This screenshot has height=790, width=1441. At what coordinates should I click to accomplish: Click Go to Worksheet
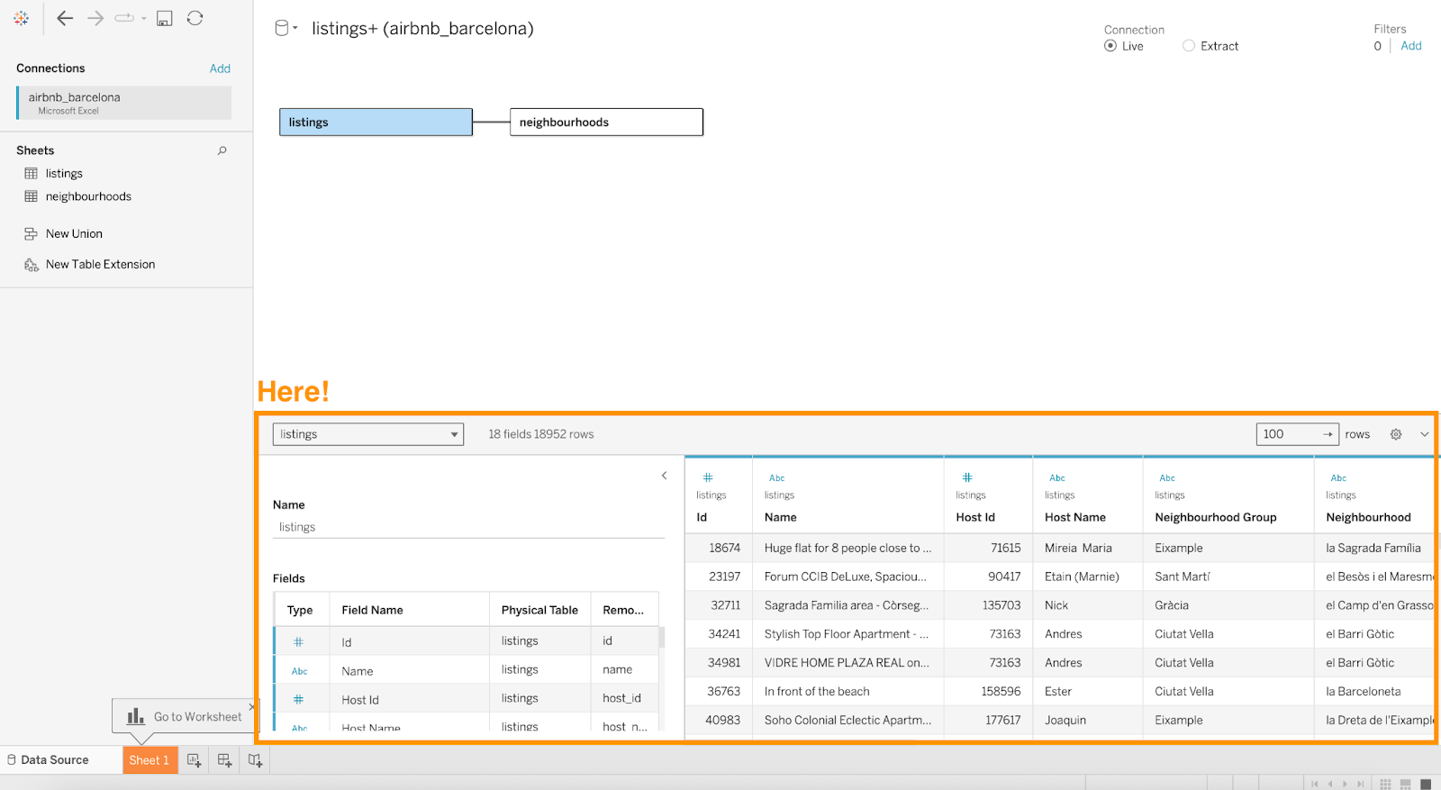pyautogui.click(x=197, y=717)
